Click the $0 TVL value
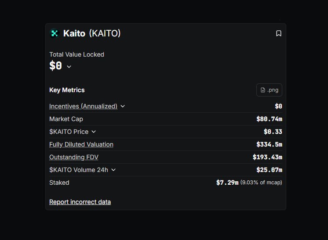 [x=55, y=66]
